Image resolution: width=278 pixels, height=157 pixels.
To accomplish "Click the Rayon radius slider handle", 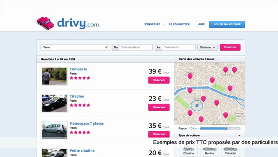I will 226,129.
